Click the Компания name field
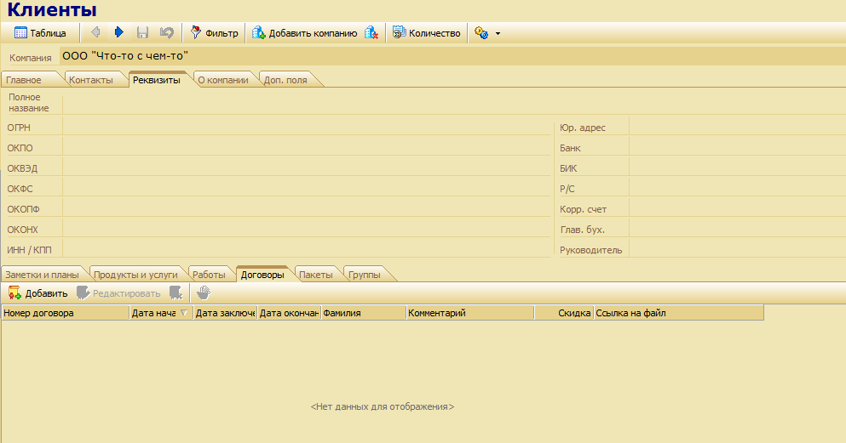This screenshot has height=443, width=846. [452, 56]
